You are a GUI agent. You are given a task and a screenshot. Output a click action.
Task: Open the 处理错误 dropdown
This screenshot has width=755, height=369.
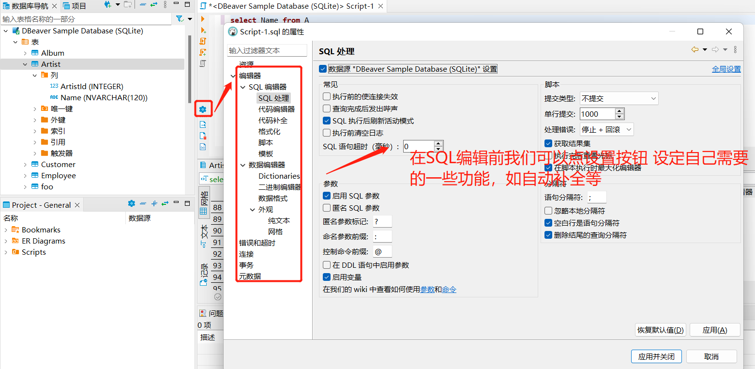[x=606, y=129]
